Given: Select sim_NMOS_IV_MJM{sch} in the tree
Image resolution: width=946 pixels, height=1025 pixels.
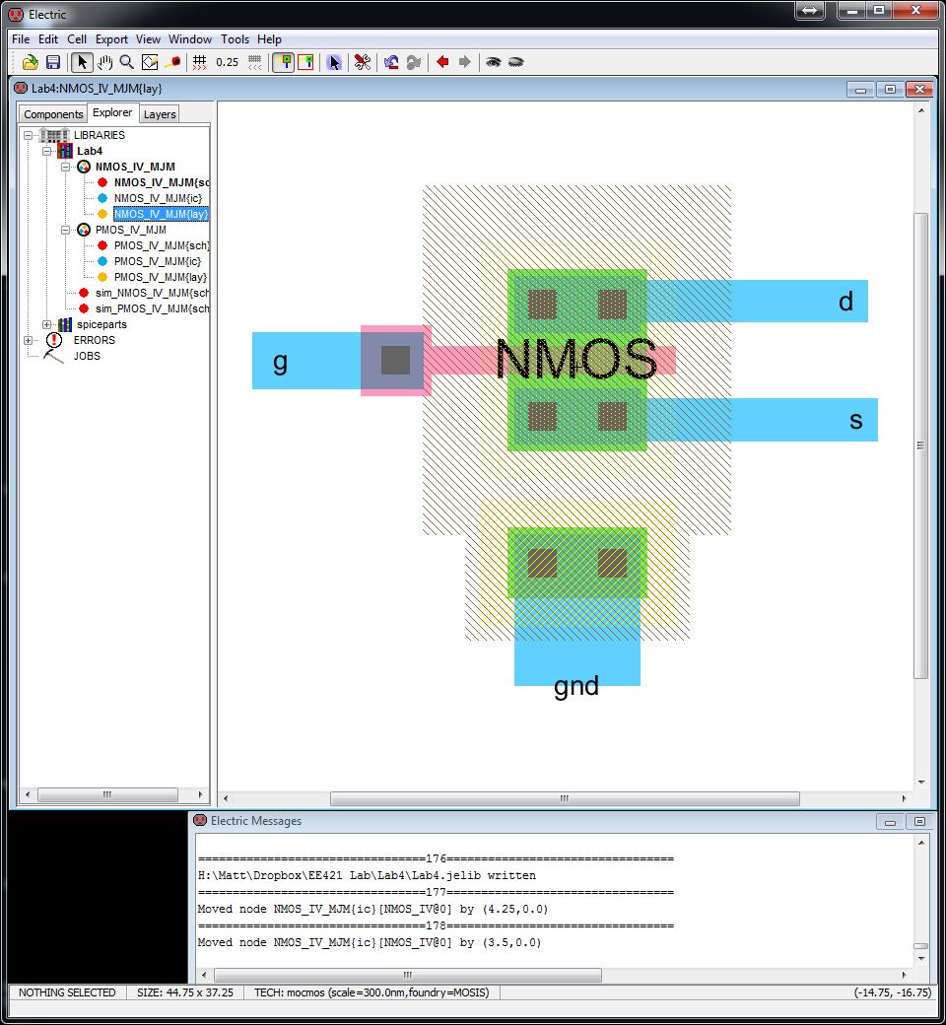Looking at the screenshot, I should click(150, 293).
